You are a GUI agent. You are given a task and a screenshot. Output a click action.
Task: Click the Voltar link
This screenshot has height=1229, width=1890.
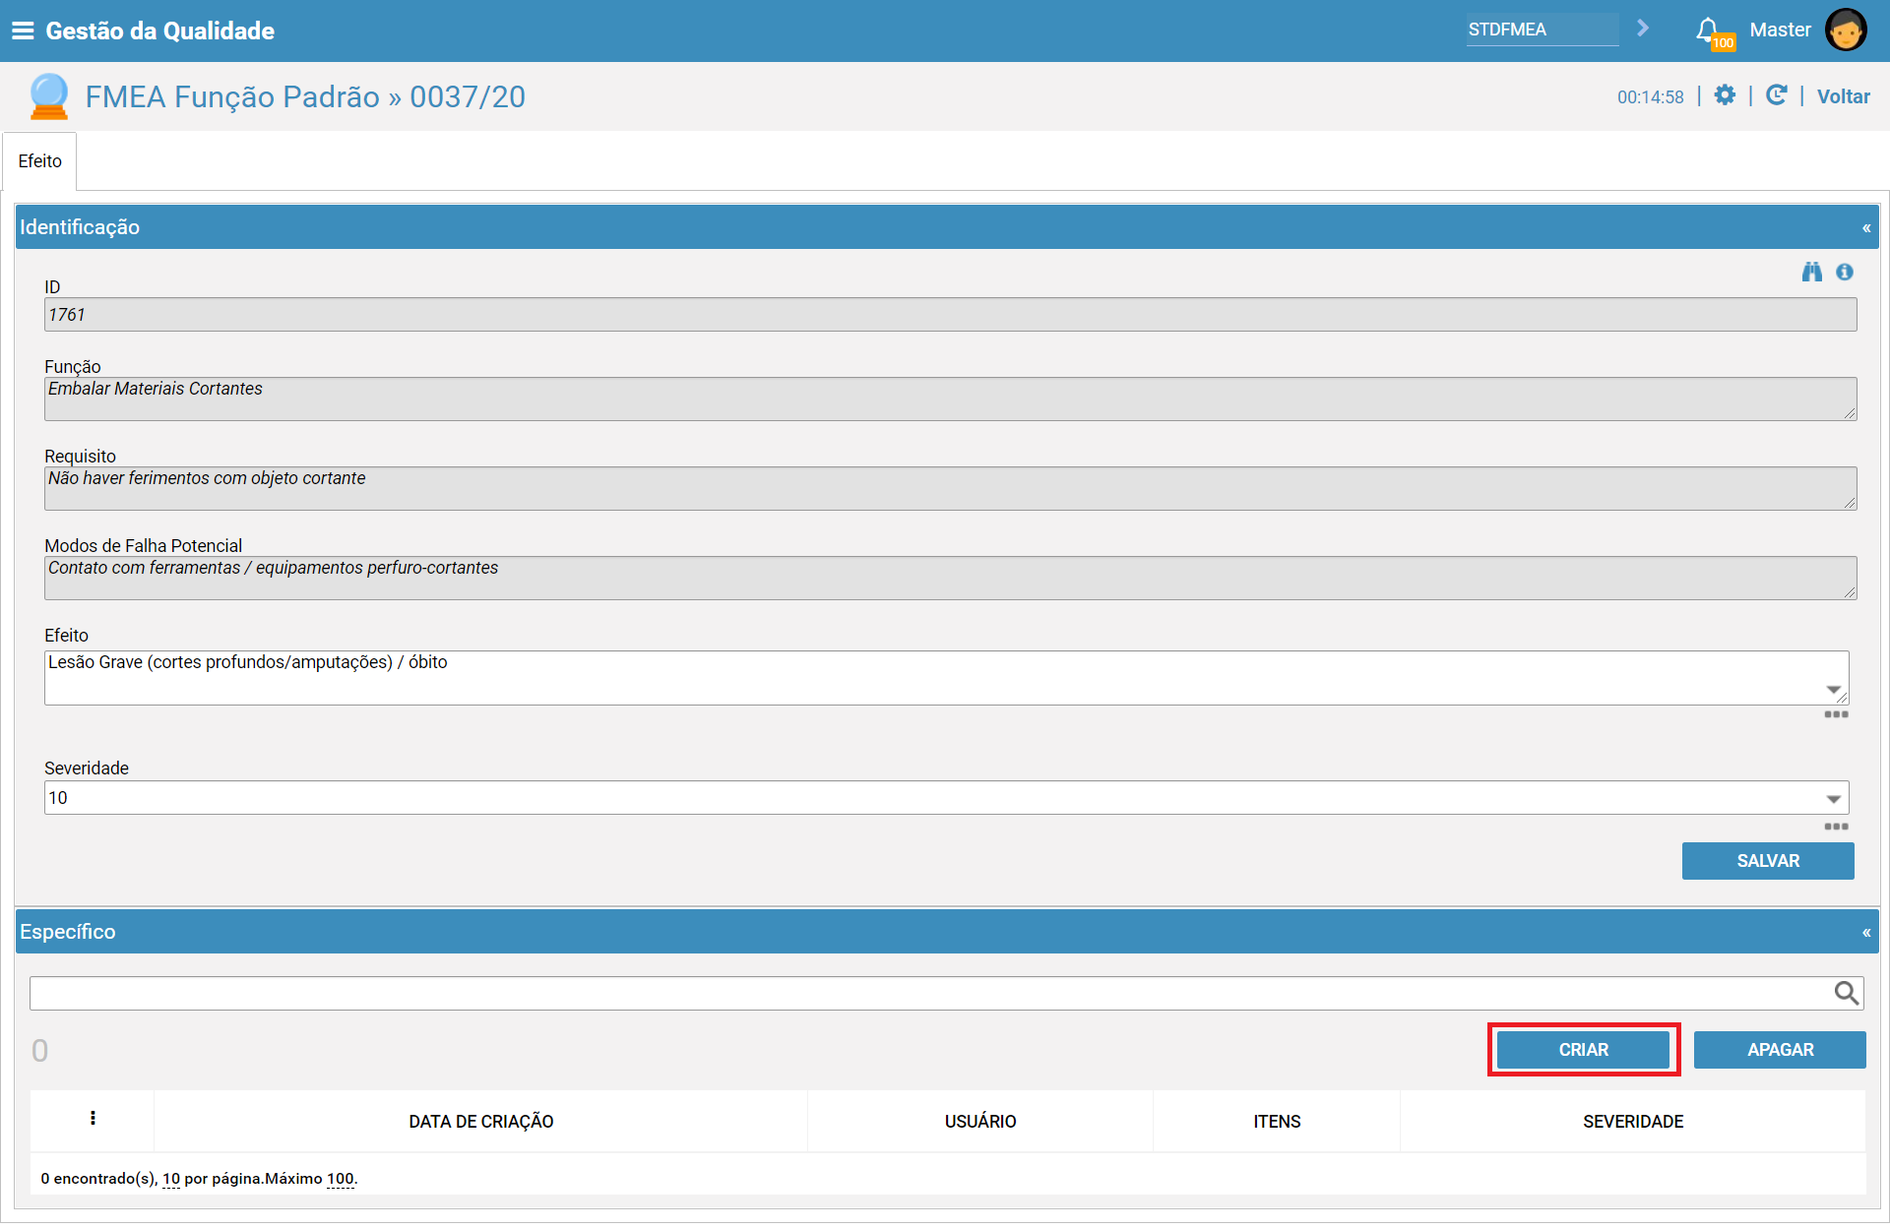tap(1843, 96)
